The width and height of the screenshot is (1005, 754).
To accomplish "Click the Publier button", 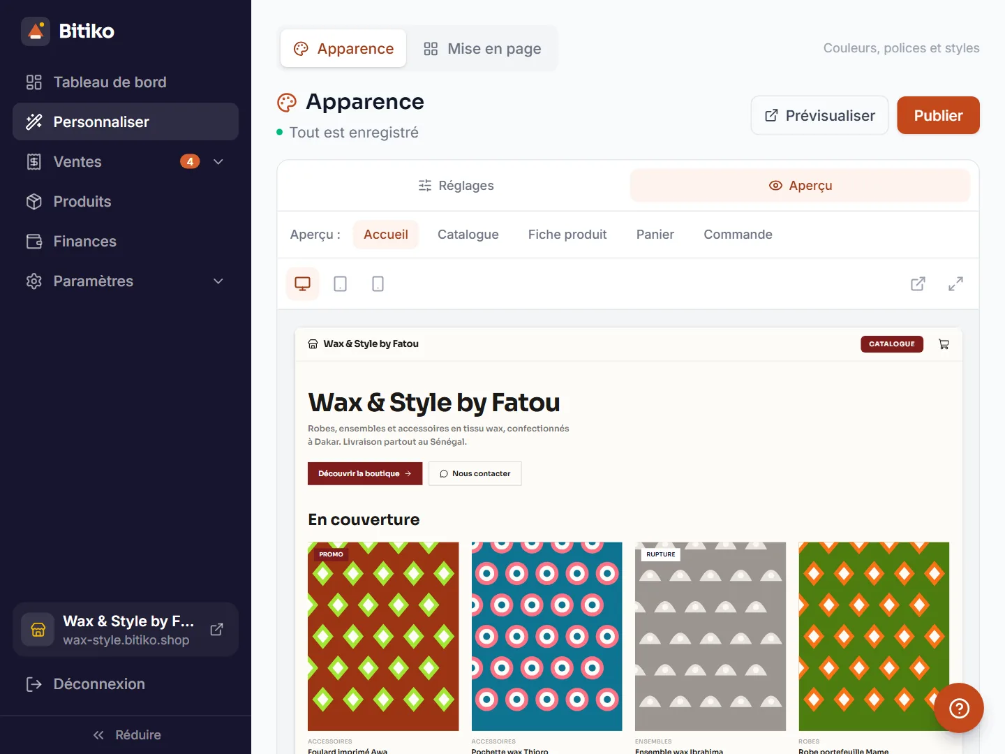I will pos(938,116).
